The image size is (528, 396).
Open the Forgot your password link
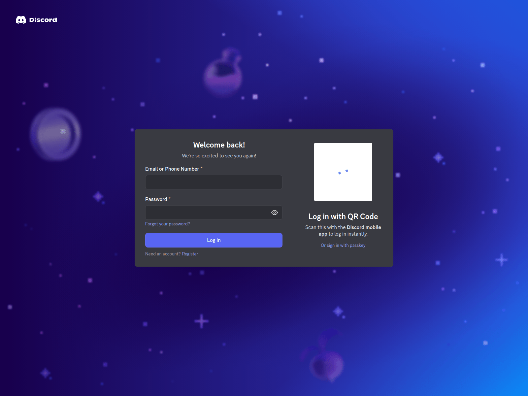click(167, 224)
